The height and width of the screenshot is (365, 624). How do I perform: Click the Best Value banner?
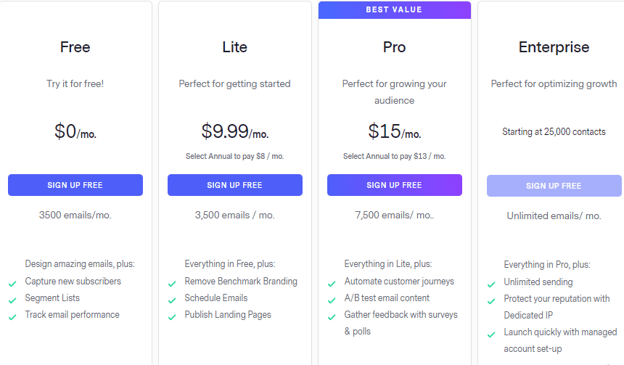pos(395,10)
